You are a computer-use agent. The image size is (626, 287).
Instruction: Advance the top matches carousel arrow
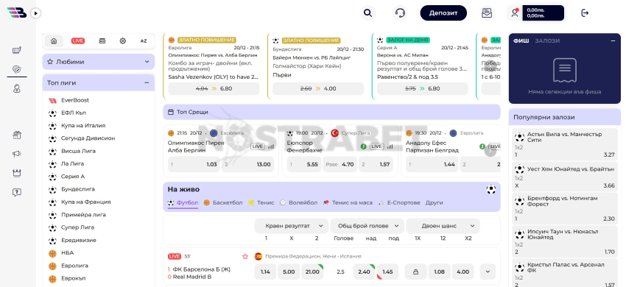(x=490, y=150)
